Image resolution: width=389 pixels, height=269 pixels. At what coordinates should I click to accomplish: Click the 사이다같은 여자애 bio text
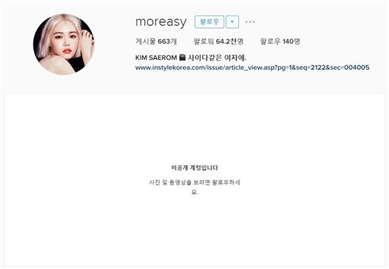[217, 58]
